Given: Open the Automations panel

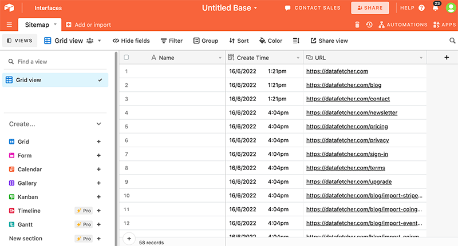Looking at the screenshot, I should [x=403, y=25].
